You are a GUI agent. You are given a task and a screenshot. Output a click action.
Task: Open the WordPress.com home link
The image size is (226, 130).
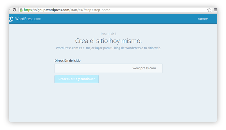(x=28, y=19)
